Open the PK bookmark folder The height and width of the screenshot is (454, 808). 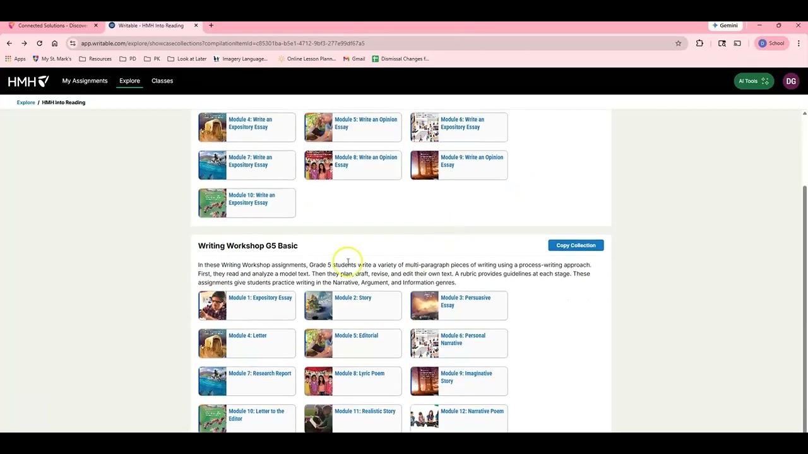(152, 59)
